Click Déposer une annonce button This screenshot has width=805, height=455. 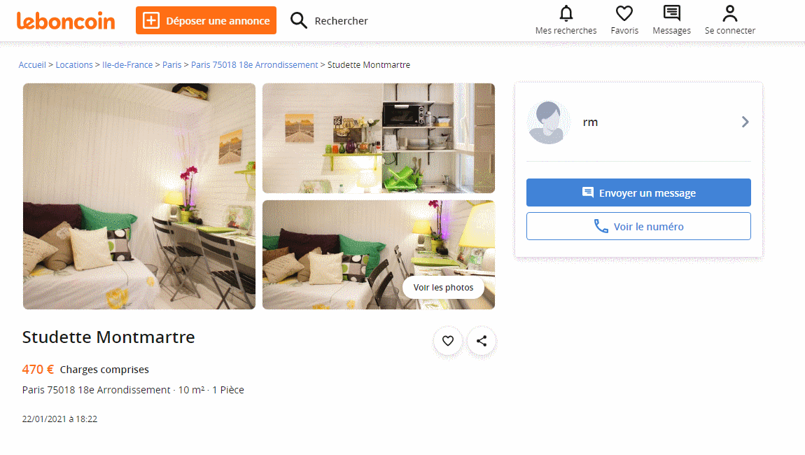[x=206, y=20]
